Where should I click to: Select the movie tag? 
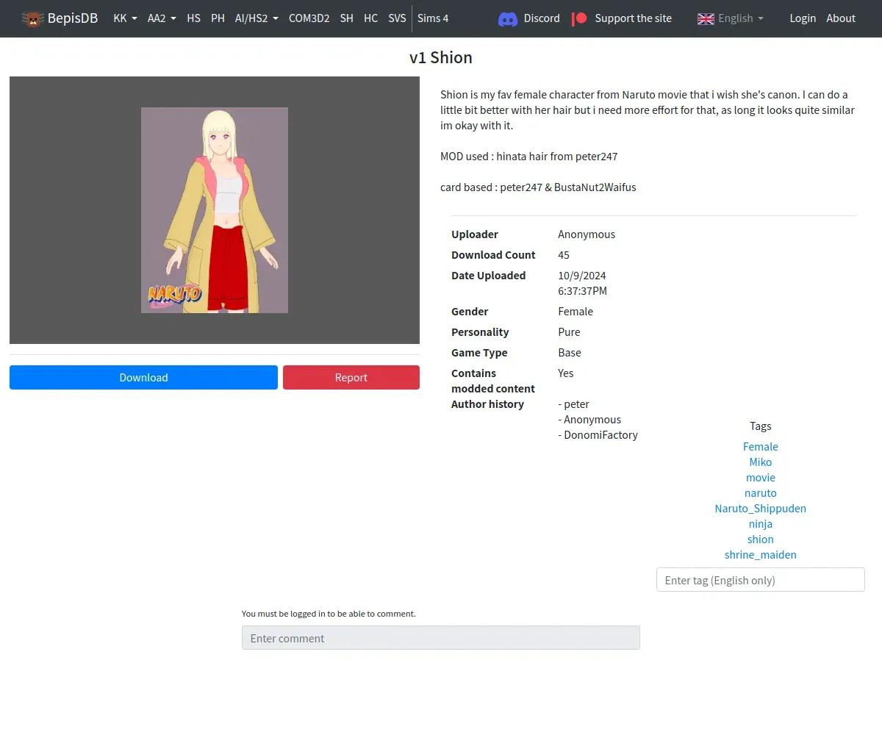pos(760,478)
